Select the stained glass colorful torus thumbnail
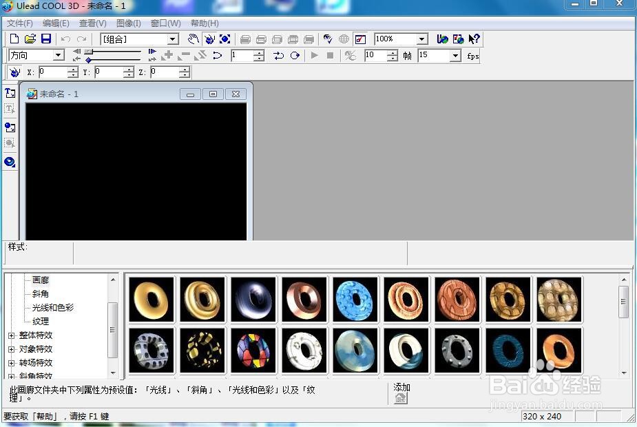The width and height of the screenshot is (637, 427). (x=253, y=351)
